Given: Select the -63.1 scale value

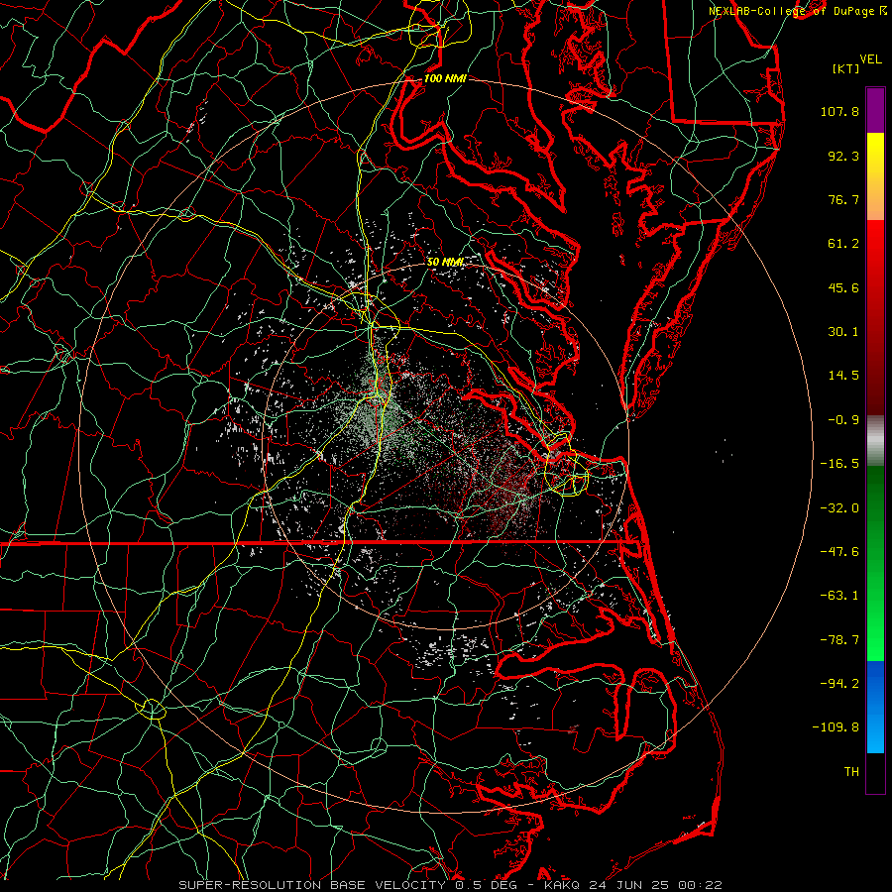Looking at the screenshot, I should [x=839, y=596].
